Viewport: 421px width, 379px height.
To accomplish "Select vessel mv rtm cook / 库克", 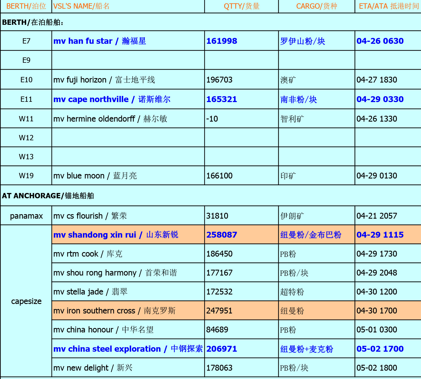I will [128, 254].
